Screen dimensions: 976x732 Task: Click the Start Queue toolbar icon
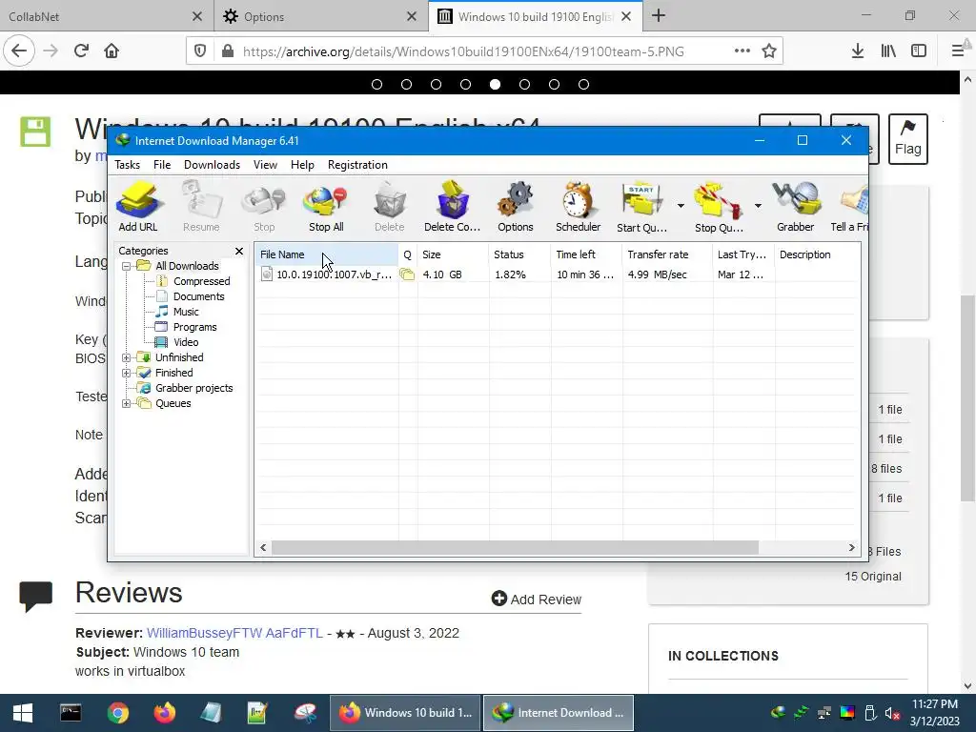641,207
